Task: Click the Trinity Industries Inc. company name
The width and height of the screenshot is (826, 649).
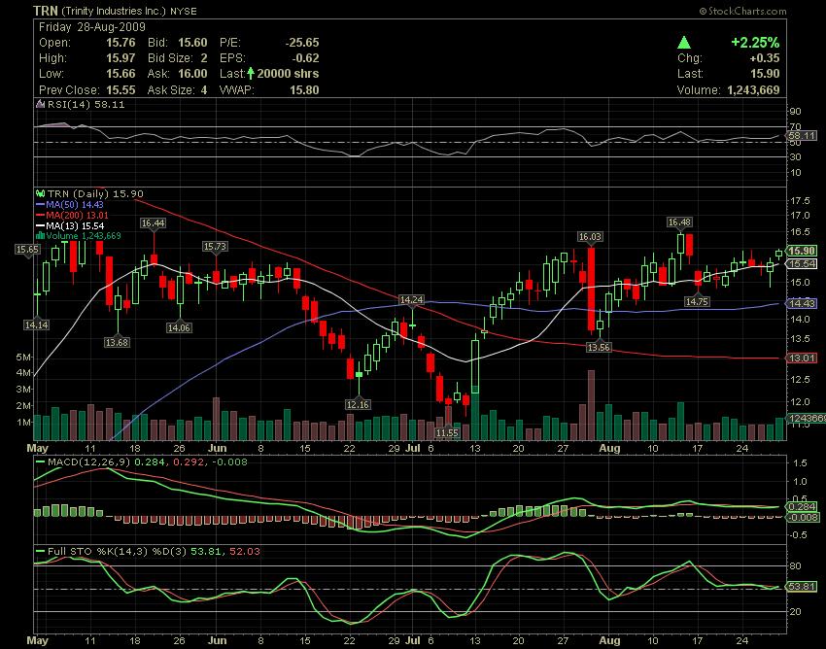Action: [x=114, y=11]
